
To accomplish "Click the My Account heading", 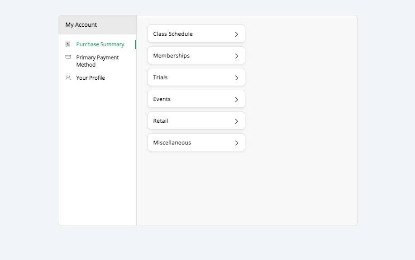I will (81, 25).
